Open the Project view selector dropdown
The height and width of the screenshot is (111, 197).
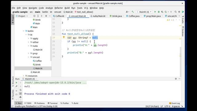(22, 16)
